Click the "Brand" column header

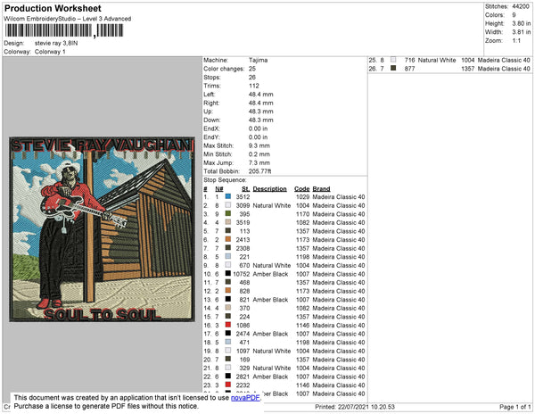click(x=321, y=189)
